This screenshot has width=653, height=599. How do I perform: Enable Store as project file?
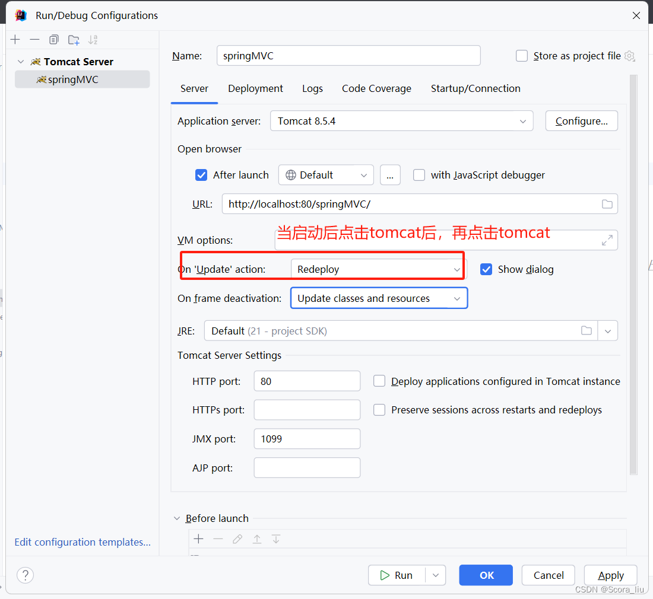point(522,56)
